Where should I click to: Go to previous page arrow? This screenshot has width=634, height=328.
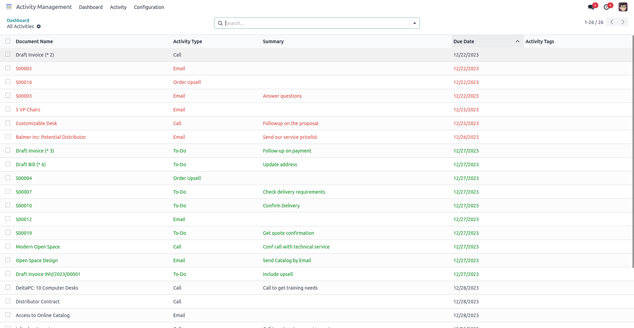(612, 22)
